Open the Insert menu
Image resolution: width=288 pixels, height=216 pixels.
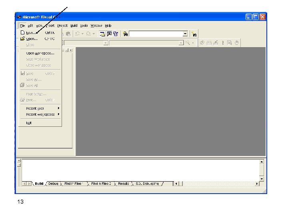point(50,26)
